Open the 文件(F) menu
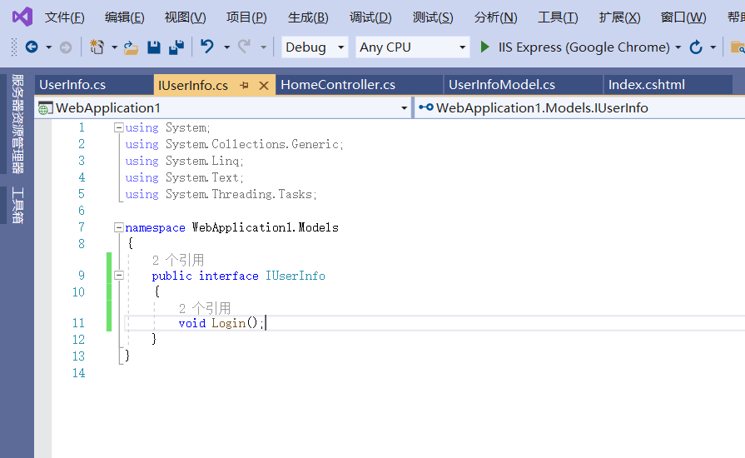The image size is (745, 458). pos(65,17)
